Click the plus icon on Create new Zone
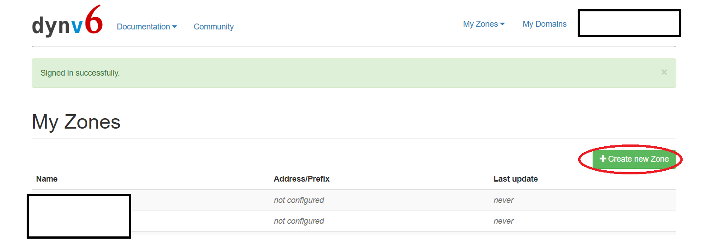 [x=603, y=159]
